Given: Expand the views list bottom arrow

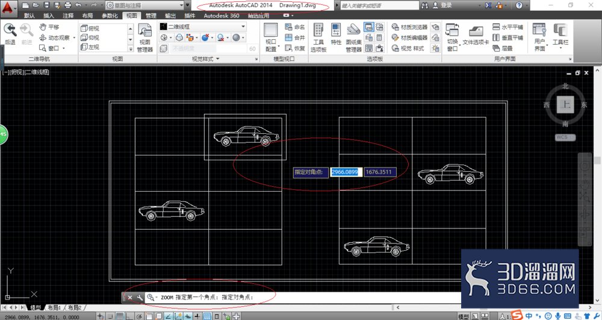Looking at the screenshot, I should 131,49.
